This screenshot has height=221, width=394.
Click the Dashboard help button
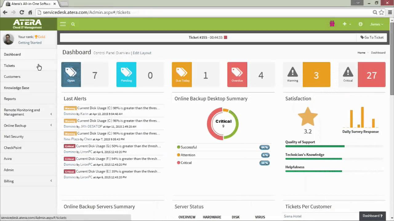[372, 216]
